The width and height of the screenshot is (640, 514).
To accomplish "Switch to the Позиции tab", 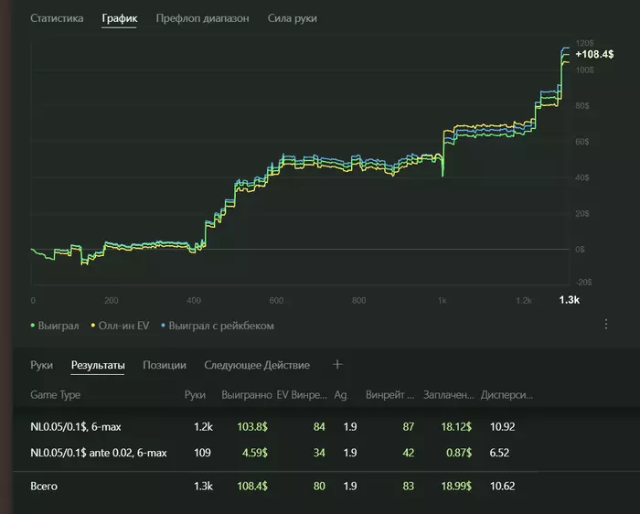I will [165, 365].
